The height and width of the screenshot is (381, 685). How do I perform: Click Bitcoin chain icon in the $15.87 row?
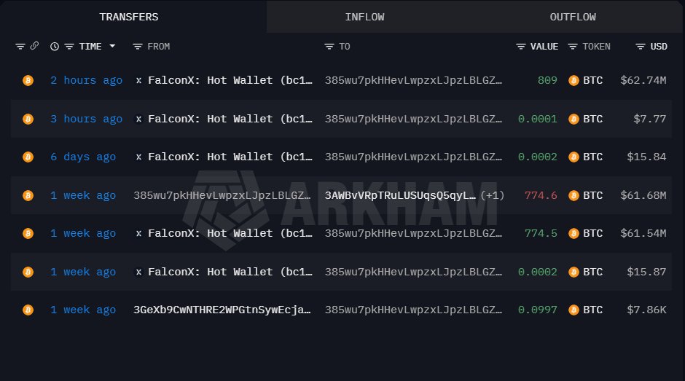point(28,272)
